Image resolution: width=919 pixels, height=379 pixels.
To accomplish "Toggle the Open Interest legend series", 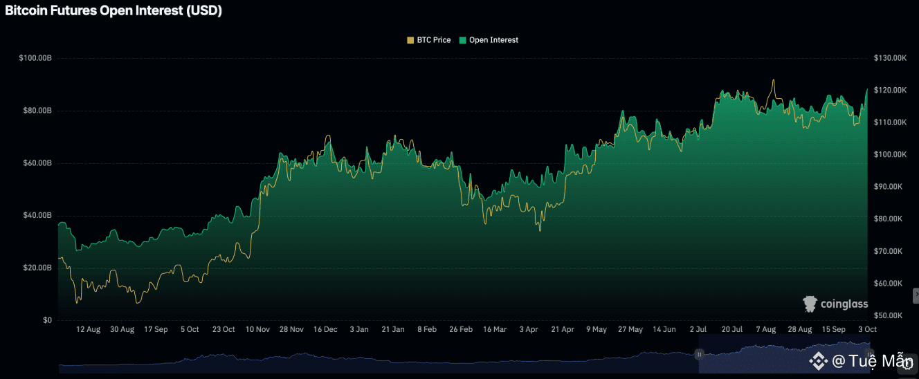I will click(493, 40).
